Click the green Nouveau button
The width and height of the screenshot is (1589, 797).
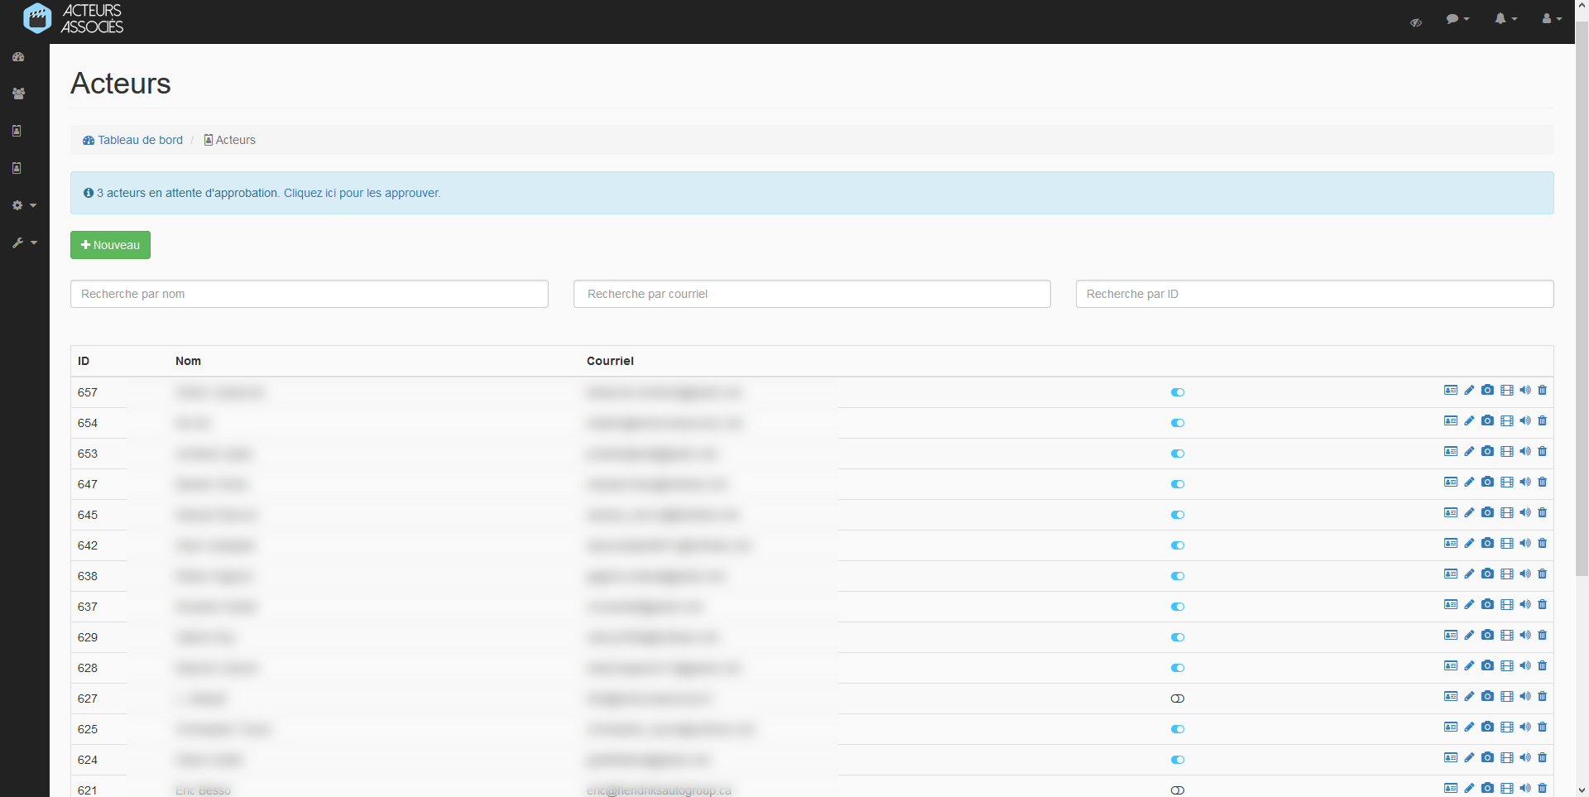pyautogui.click(x=110, y=245)
